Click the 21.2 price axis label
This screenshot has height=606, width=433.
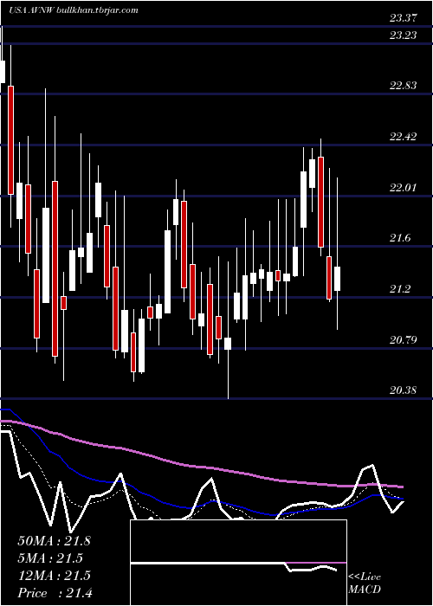(x=400, y=289)
